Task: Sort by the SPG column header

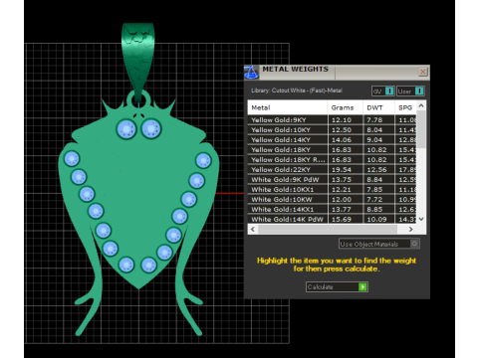Action: (x=405, y=107)
